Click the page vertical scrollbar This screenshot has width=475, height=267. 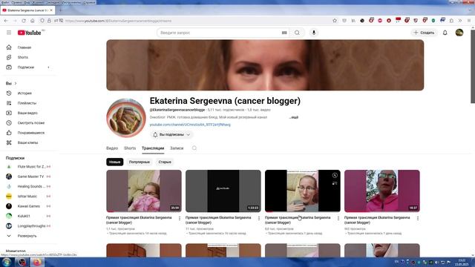coord(473,66)
